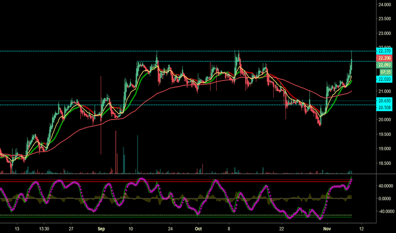
Task: Click the Oct month axis label
Action: click(x=198, y=229)
